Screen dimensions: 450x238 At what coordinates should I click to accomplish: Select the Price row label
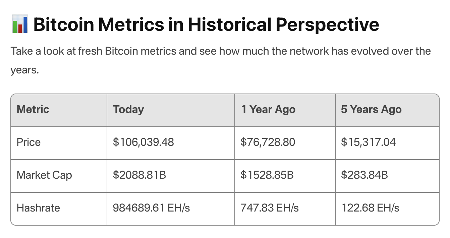tap(29, 142)
